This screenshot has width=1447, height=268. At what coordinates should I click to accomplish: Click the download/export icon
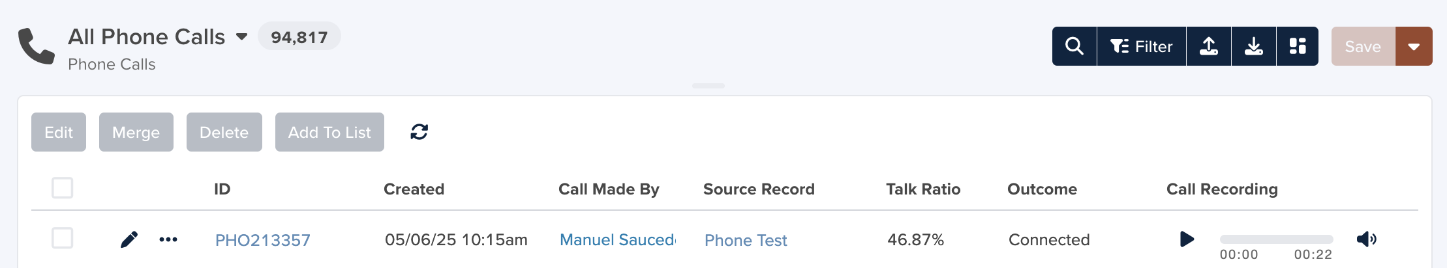pos(1254,46)
